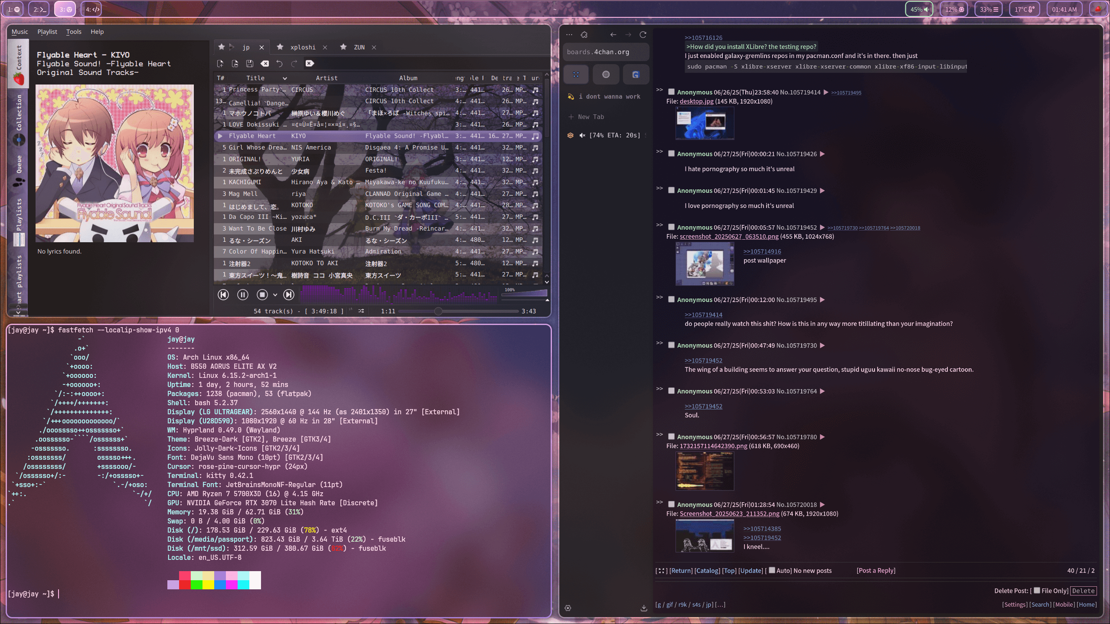Open the Title column sort dropdown arrow
Screen dimensions: 1110x624
(285, 78)
